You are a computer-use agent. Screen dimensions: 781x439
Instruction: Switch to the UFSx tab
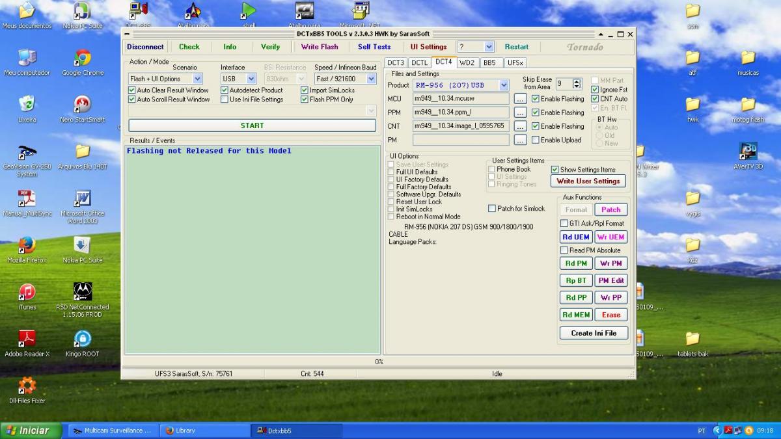(515, 63)
